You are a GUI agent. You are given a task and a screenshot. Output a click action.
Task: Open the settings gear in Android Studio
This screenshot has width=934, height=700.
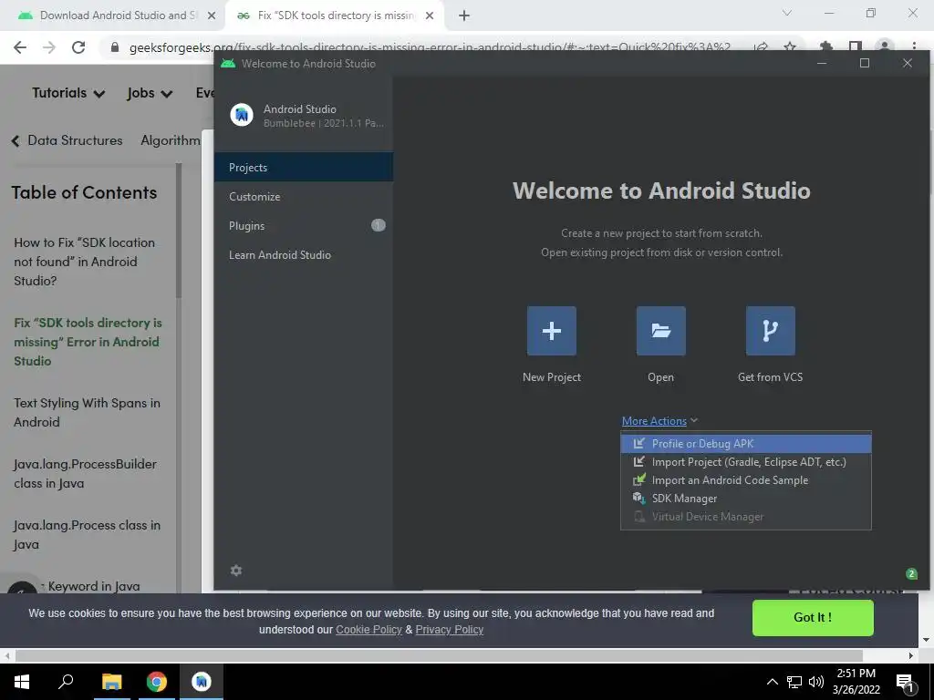pos(236,571)
